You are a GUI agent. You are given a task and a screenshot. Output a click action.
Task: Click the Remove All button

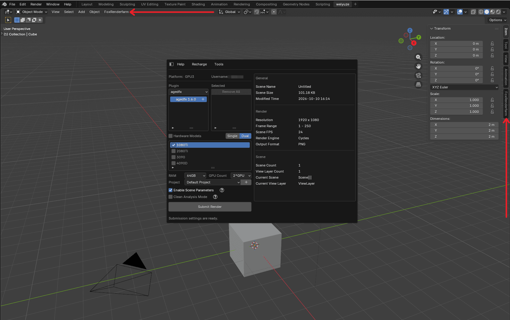(231, 92)
